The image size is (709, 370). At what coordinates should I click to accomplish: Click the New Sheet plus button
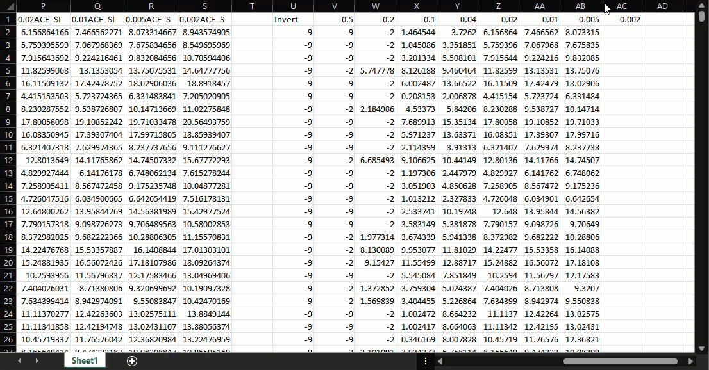tap(132, 361)
